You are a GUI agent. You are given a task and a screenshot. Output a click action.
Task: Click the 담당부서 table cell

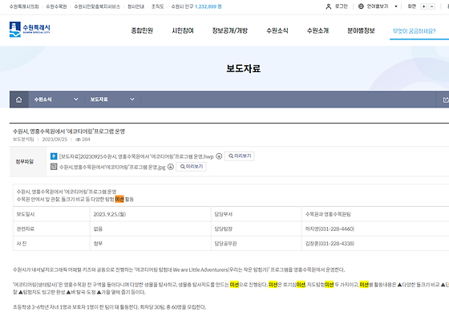click(257, 214)
